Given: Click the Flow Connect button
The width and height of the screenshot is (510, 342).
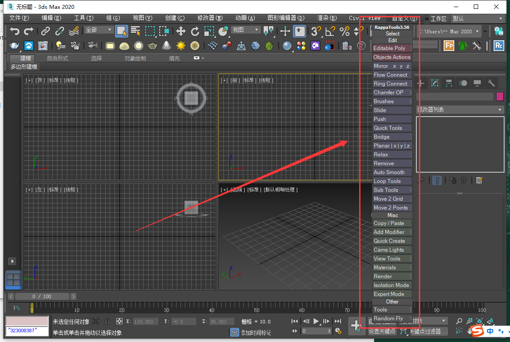Looking at the screenshot, I should [x=392, y=75].
